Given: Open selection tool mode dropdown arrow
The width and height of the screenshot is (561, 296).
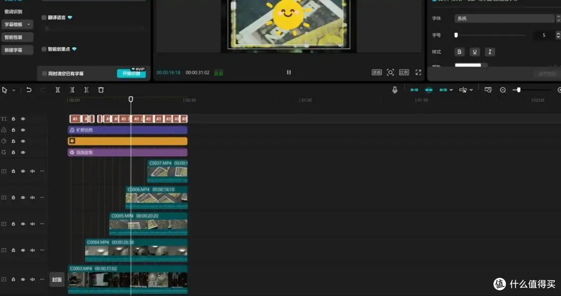Looking at the screenshot, I should point(14,90).
